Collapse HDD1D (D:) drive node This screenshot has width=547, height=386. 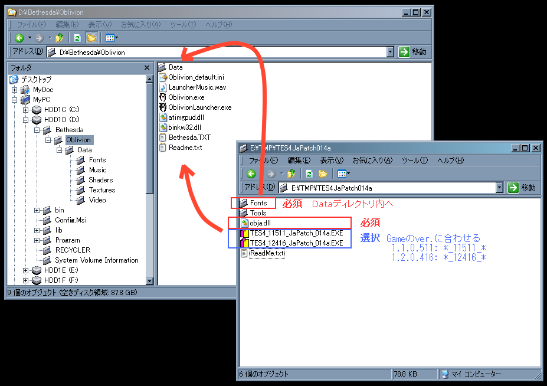click(x=25, y=120)
